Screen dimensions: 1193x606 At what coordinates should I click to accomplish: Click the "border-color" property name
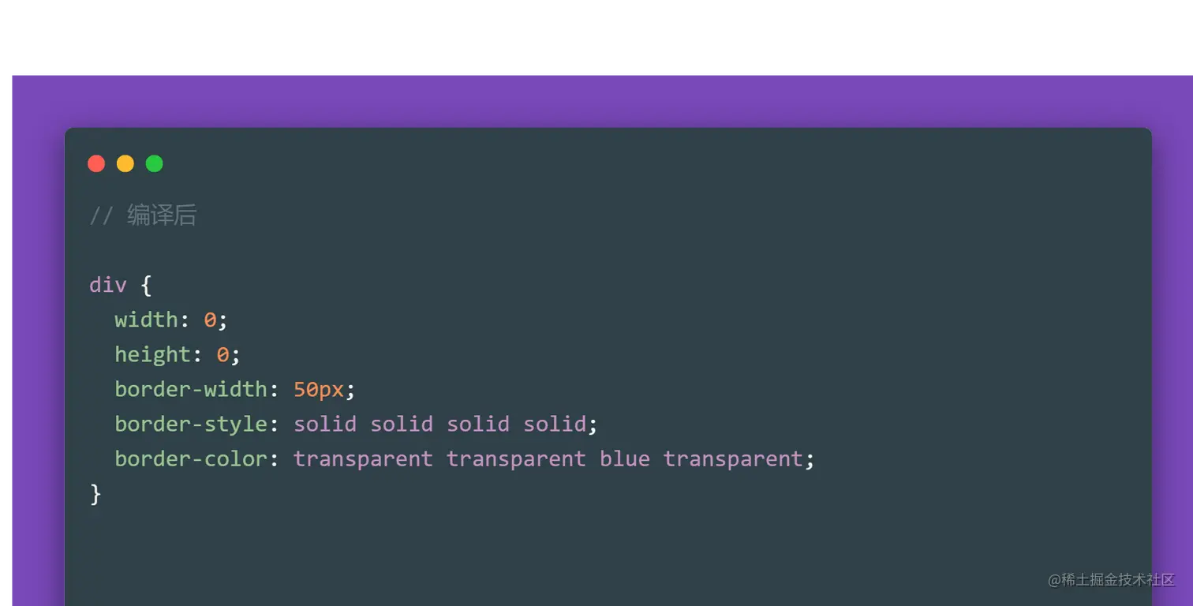click(191, 458)
